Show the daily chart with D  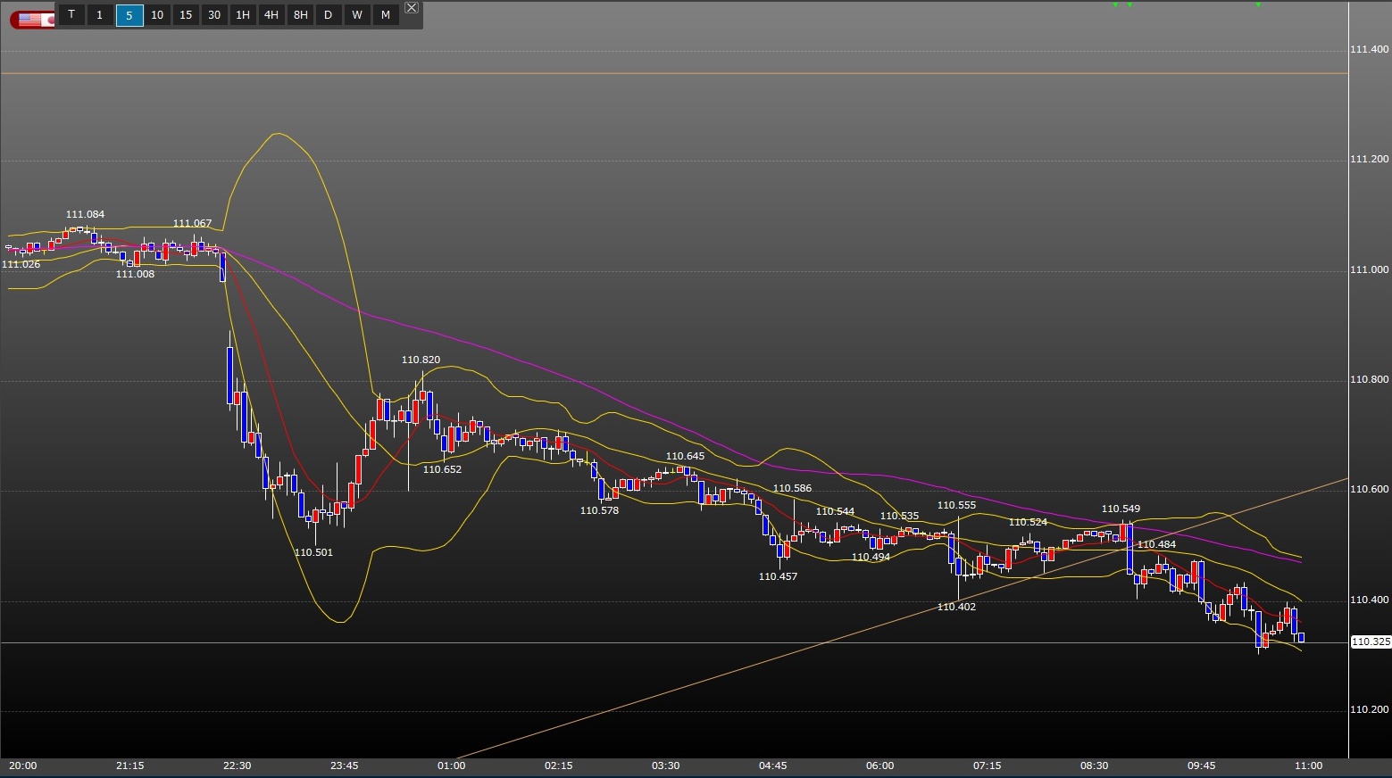tap(329, 14)
